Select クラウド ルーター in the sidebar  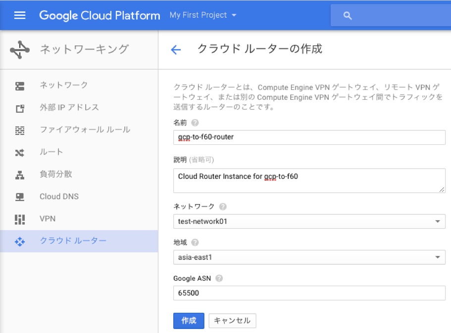73,241
